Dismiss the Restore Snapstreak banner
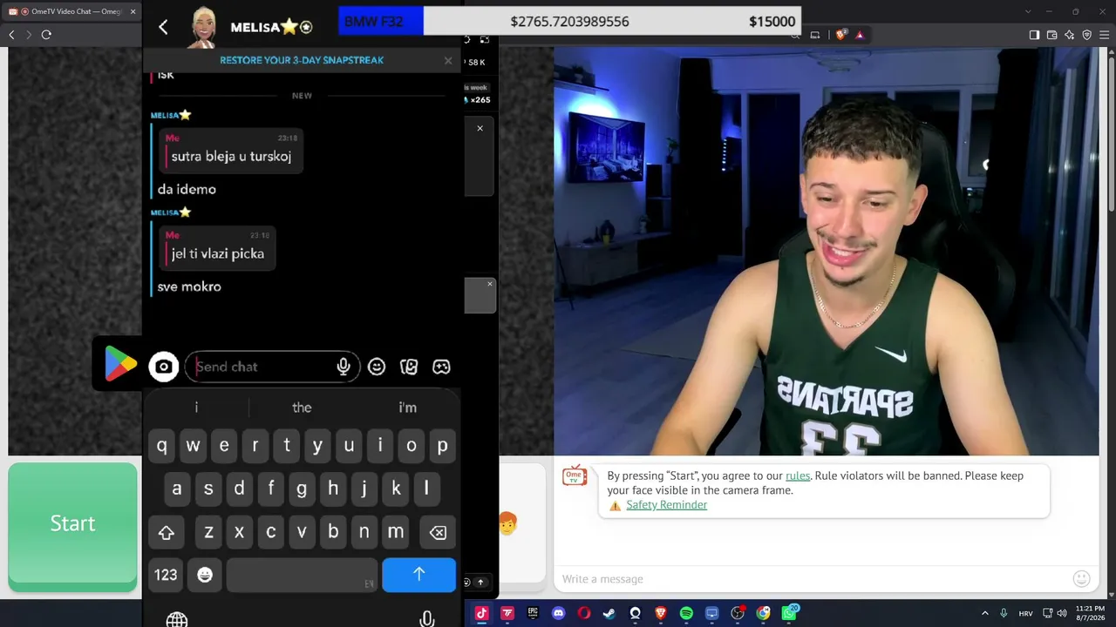Viewport: 1116px width, 627px height. click(x=448, y=60)
